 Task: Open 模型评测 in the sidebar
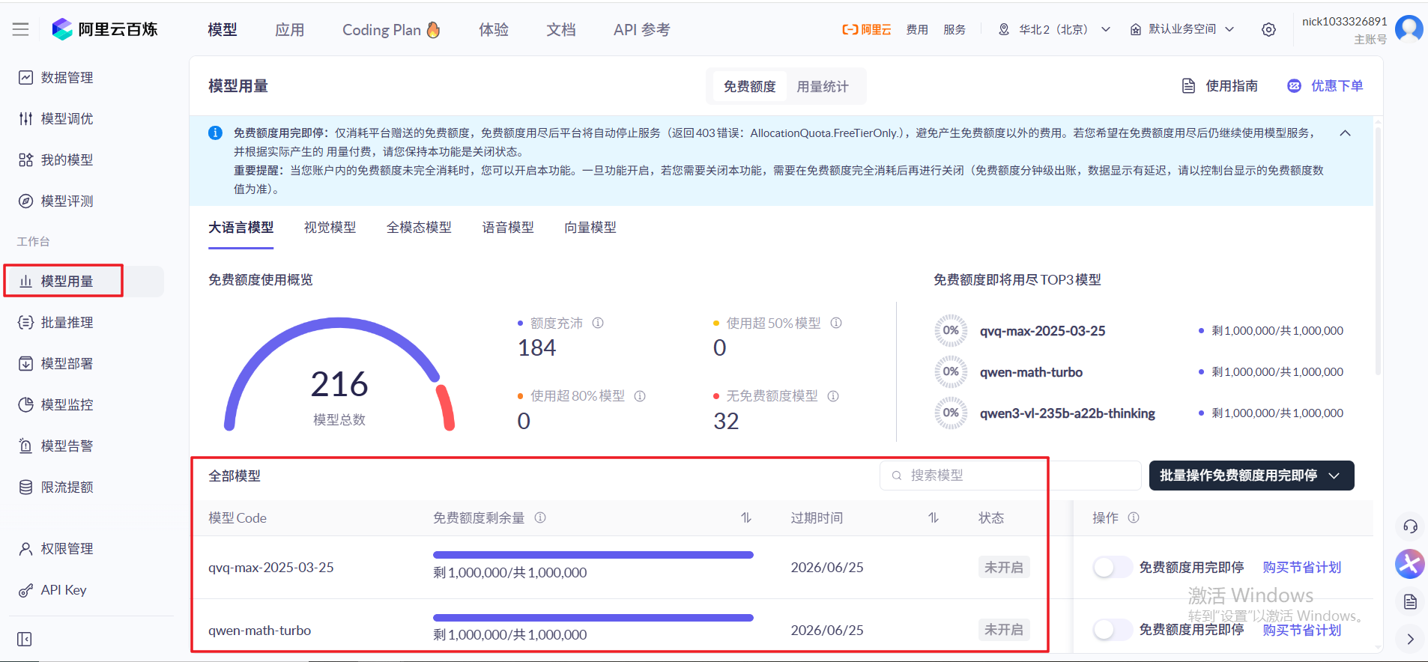click(x=56, y=201)
